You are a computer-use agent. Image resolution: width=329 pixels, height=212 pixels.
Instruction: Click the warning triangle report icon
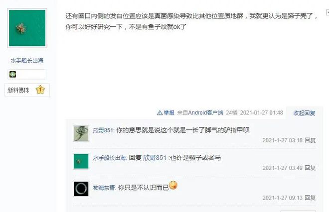[160, 113]
